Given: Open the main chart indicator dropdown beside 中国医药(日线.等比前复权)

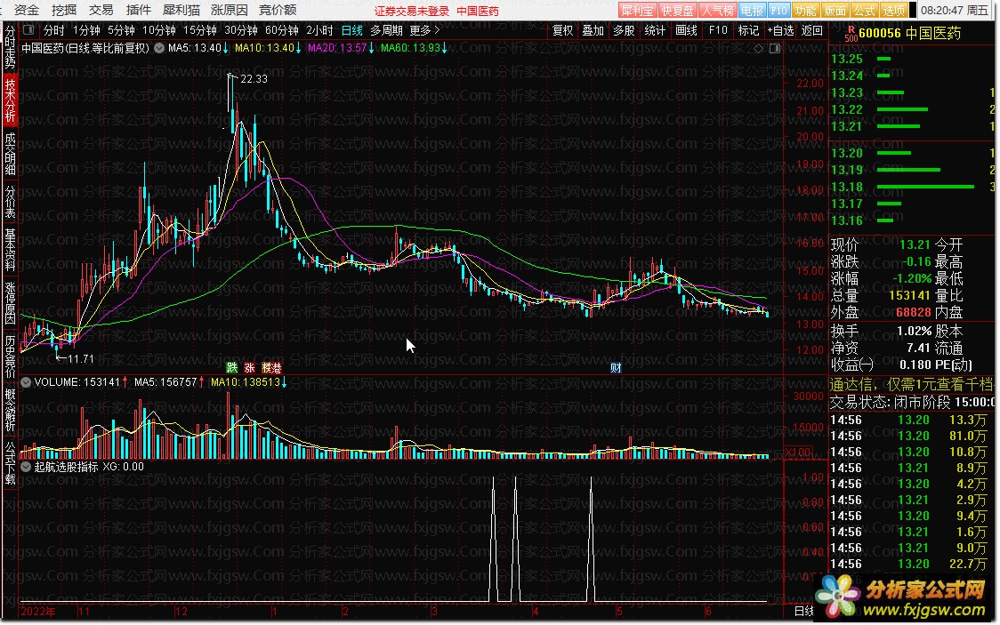Looking at the screenshot, I should [x=158, y=48].
